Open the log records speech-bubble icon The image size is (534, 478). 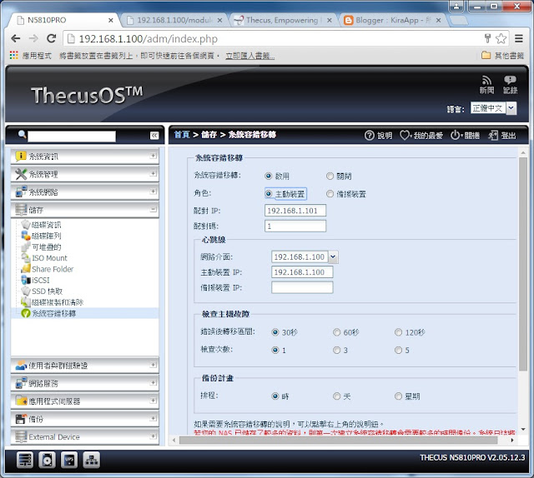pyautogui.click(x=510, y=81)
